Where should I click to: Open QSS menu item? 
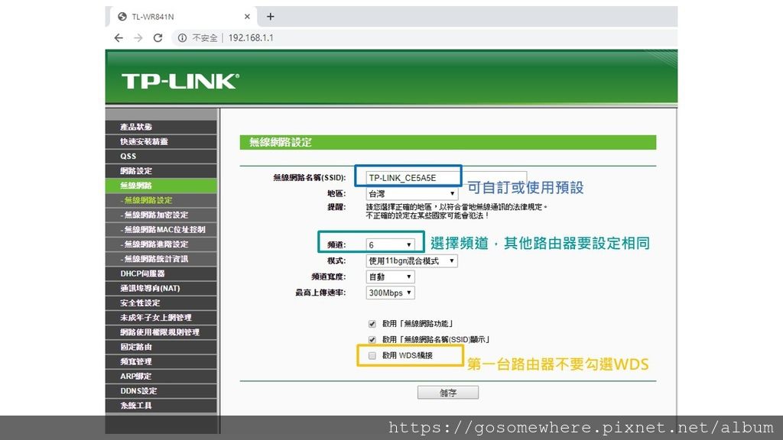click(x=161, y=156)
